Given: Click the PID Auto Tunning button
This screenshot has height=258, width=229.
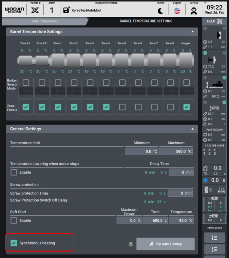Looking at the screenshot, I should [x=166, y=244].
